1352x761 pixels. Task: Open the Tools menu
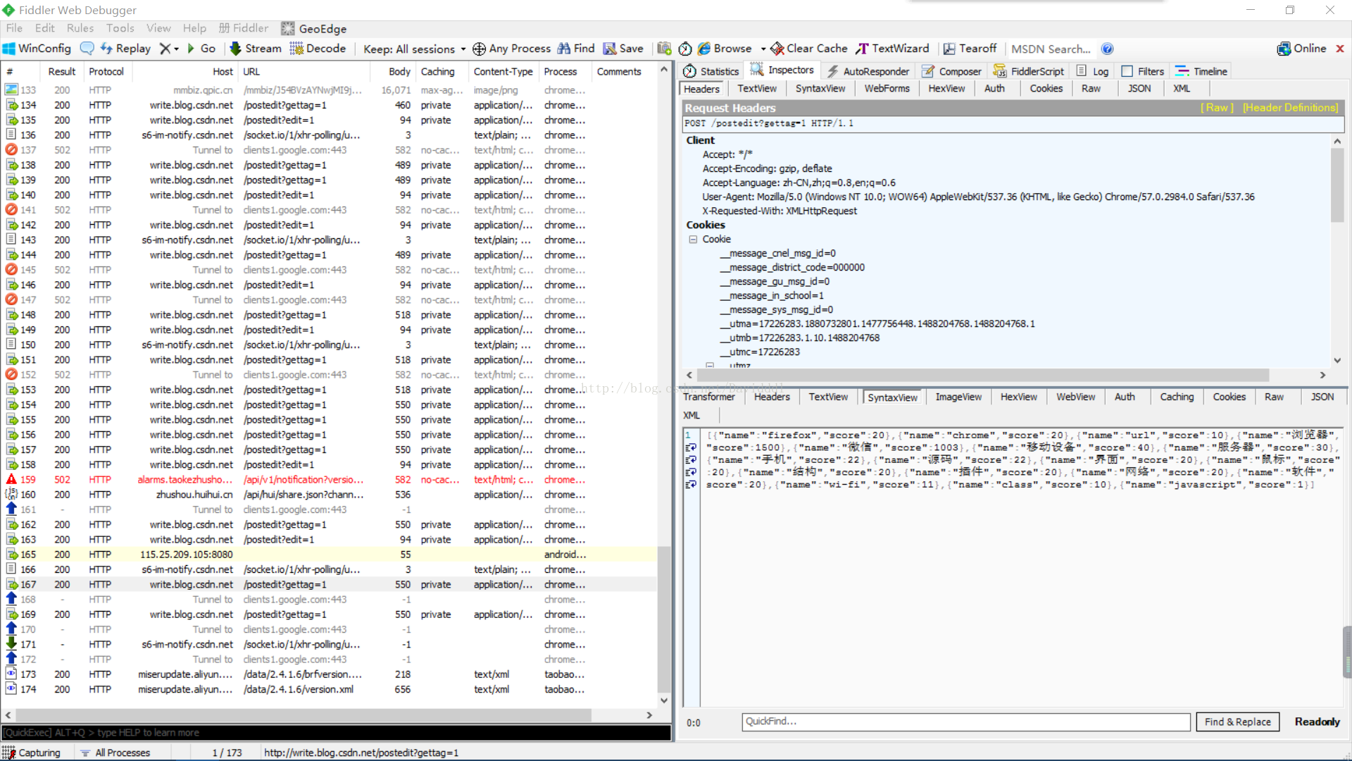click(120, 28)
